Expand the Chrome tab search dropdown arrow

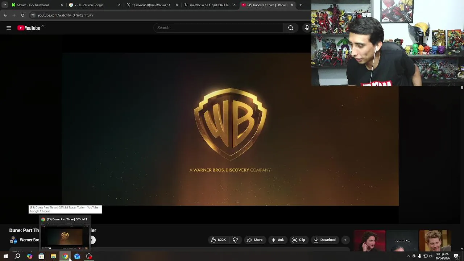tap(5, 5)
